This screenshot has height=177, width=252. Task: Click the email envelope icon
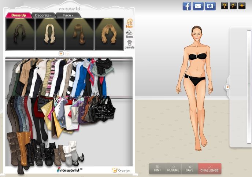198,6
